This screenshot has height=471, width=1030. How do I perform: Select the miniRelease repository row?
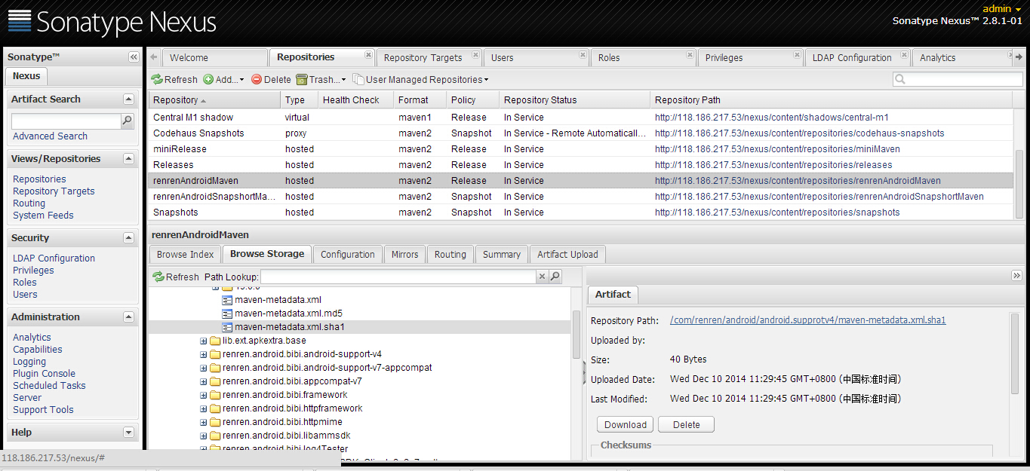click(x=581, y=149)
